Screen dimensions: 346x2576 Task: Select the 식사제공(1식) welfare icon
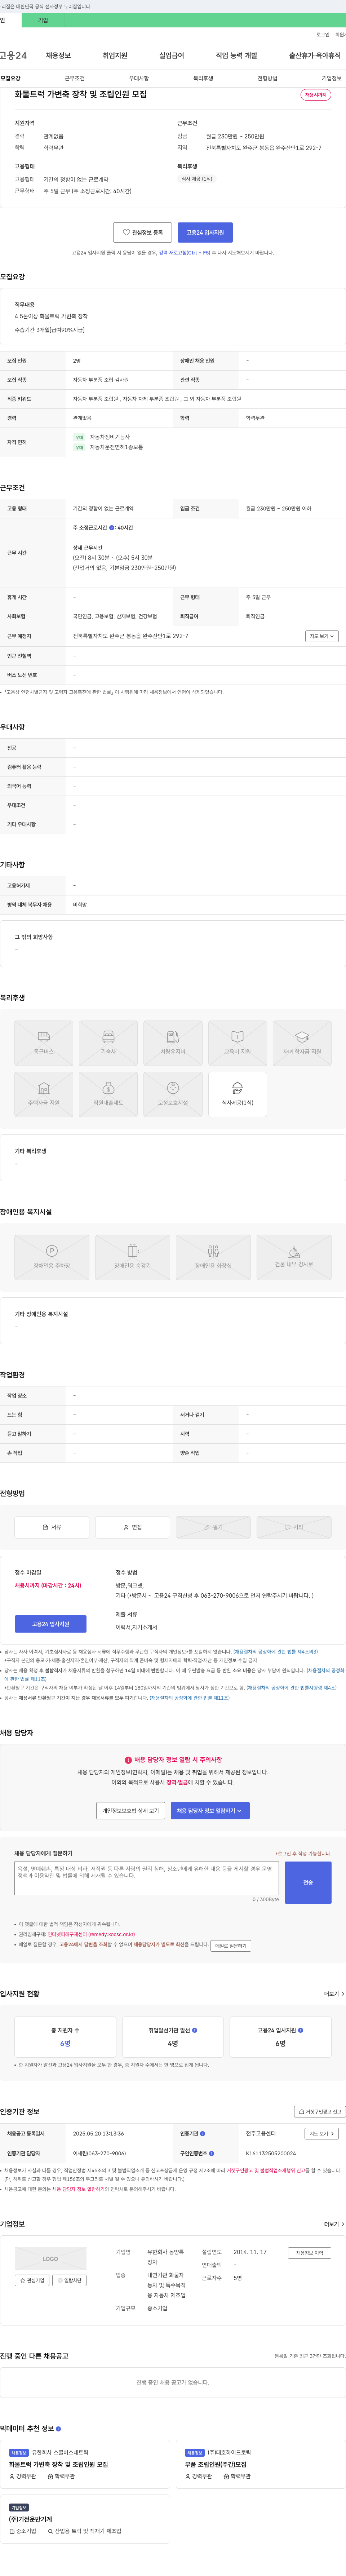tap(237, 1094)
